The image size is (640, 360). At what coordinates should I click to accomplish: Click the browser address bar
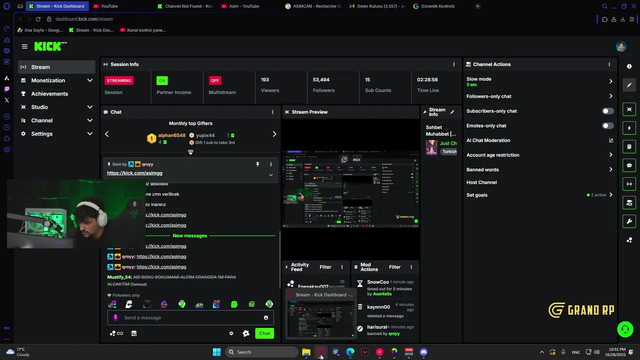click(x=320, y=19)
